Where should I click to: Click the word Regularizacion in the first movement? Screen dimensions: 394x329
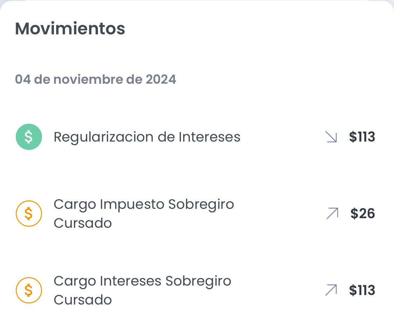[x=104, y=137]
